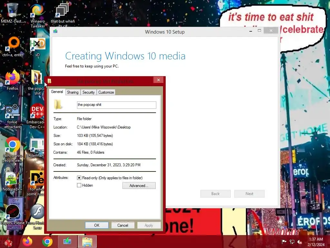
Task: Confirm properties with OK
Action: (97, 225)
